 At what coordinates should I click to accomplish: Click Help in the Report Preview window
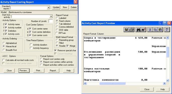tap(162, 89)
